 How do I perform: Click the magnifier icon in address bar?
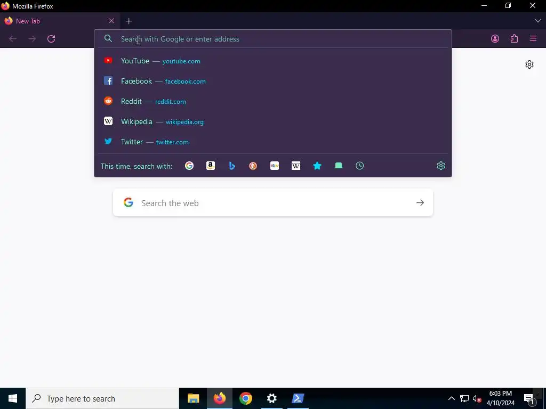pos(108,38)
